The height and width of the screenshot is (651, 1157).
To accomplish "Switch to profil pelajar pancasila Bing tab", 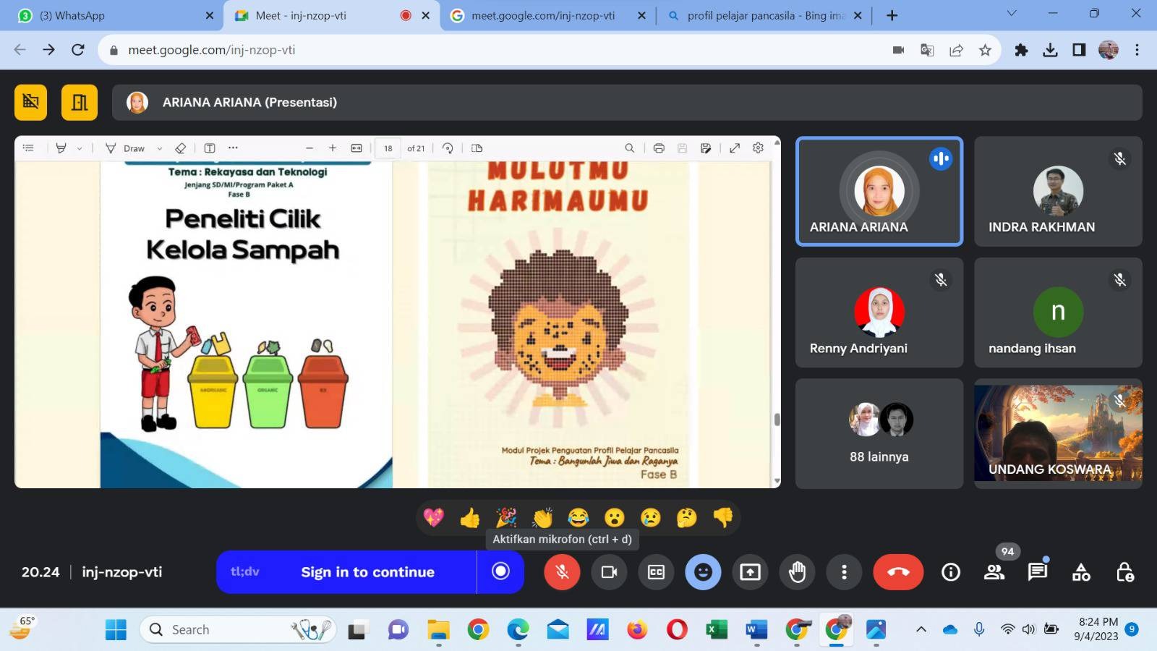I will pos(763,15).
